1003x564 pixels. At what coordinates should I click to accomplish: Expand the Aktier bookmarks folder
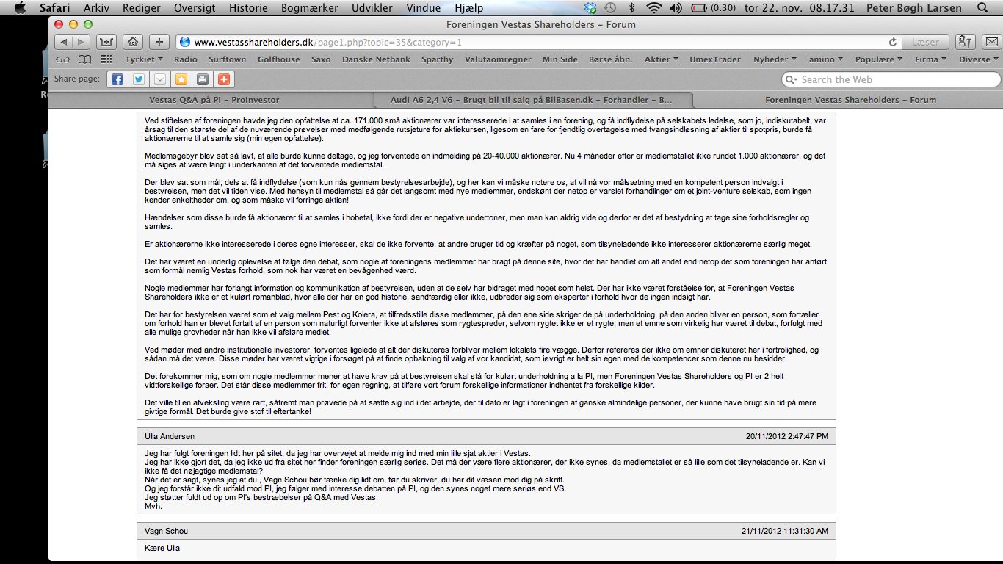click(x=662, y=59)
